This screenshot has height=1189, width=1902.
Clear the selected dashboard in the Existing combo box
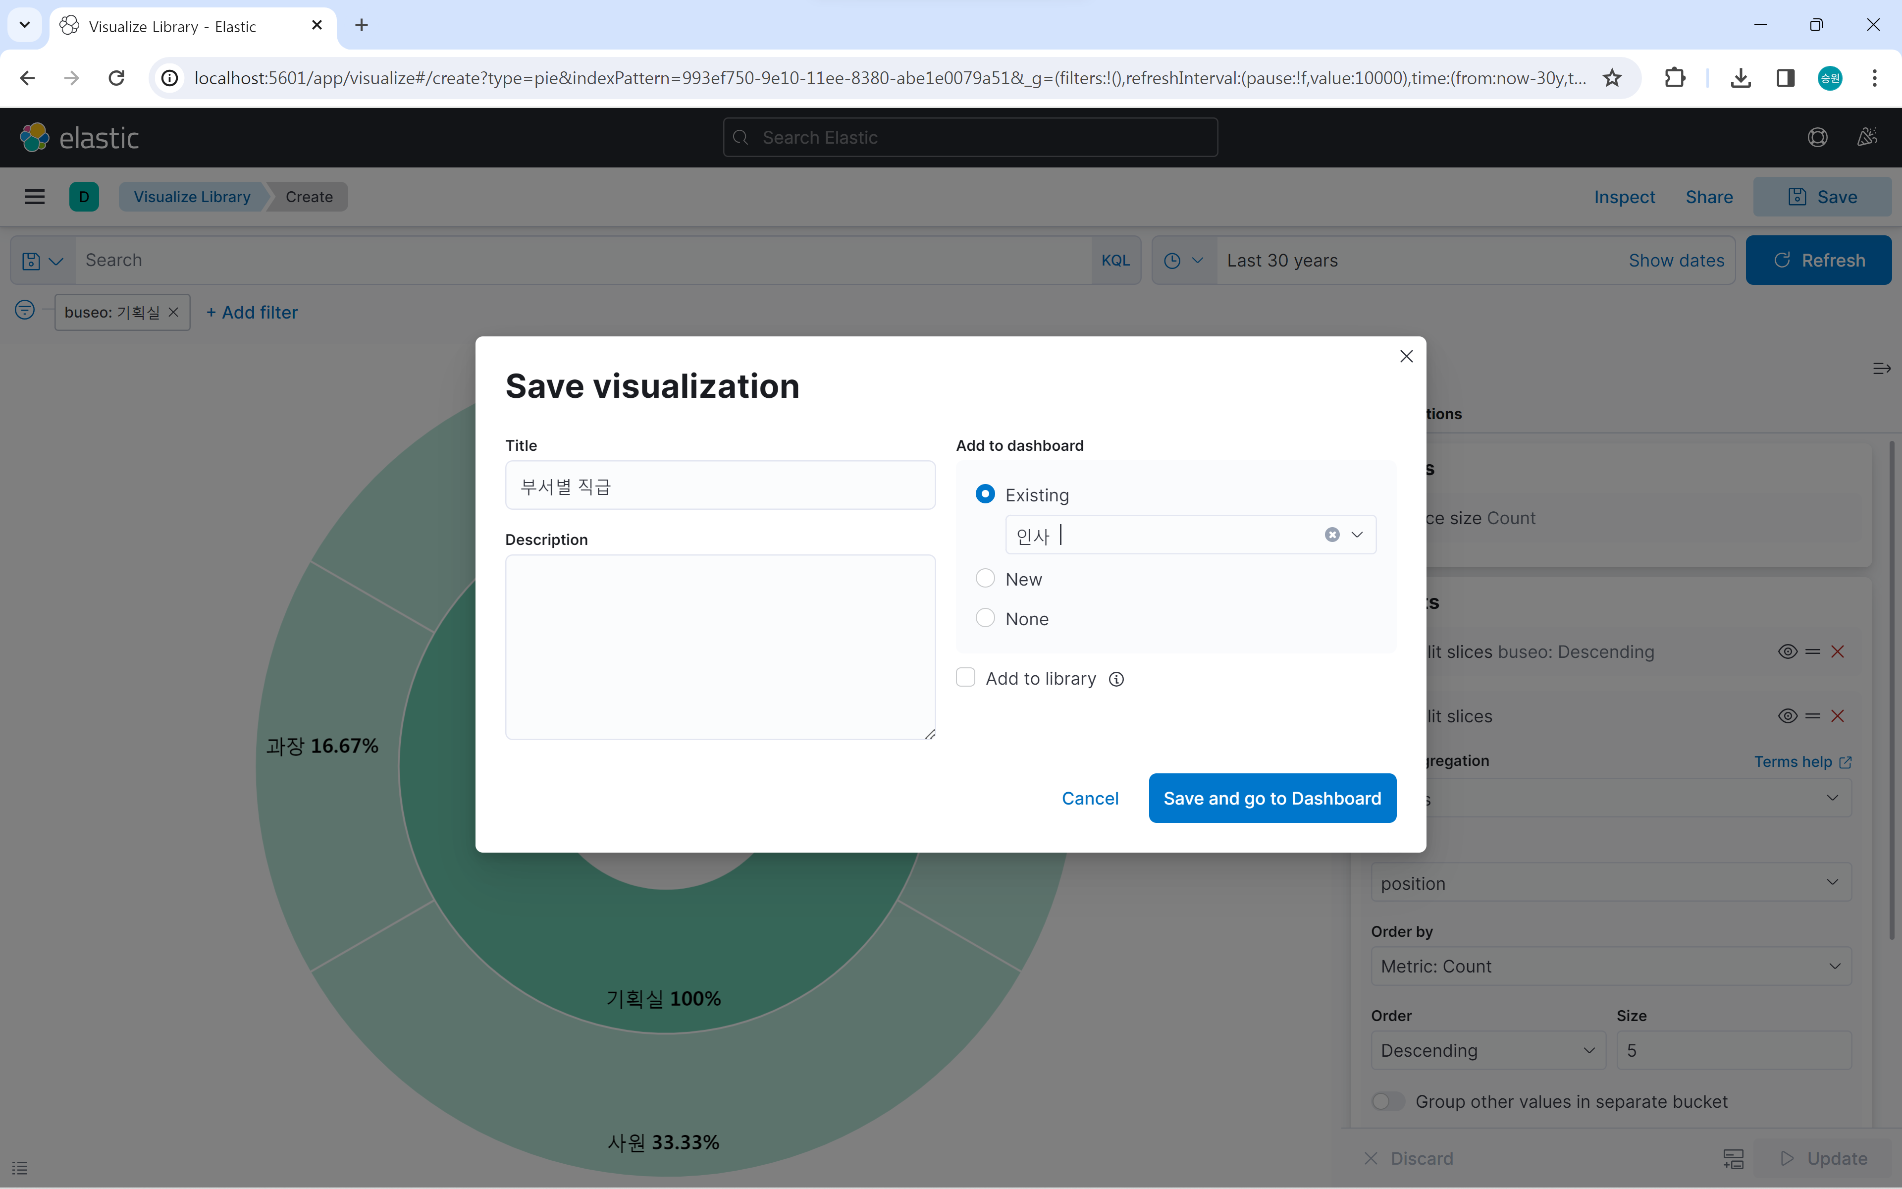click(x=1331, y=535)
